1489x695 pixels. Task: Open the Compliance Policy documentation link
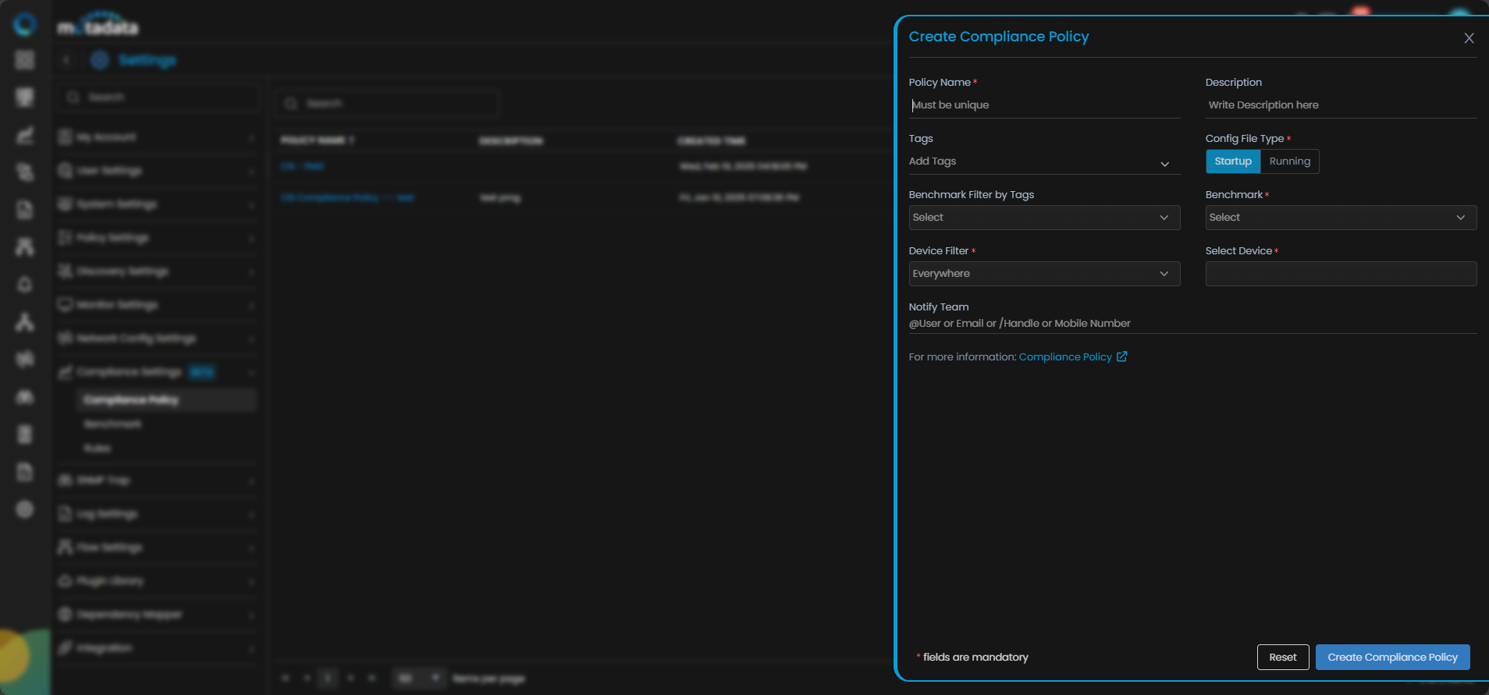1064,356
